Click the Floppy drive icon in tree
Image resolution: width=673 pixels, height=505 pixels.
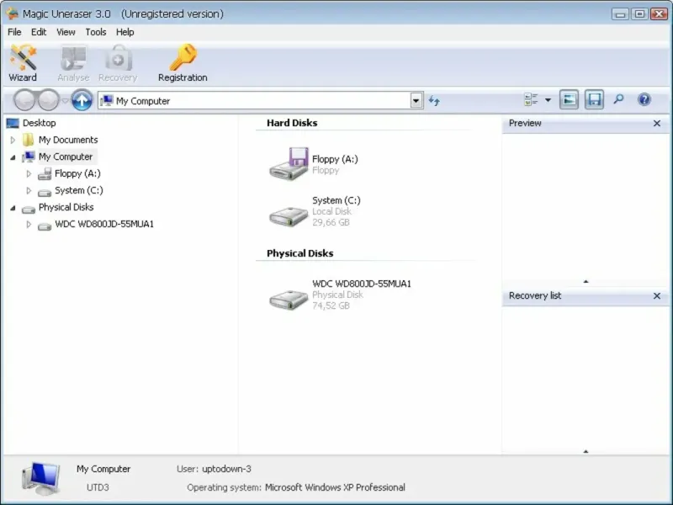point(45,174)
